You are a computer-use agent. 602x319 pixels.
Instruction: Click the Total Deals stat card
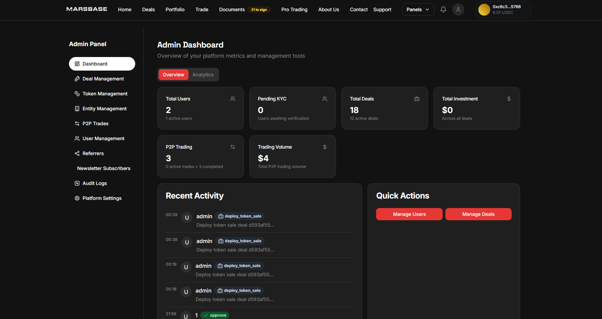(x=384, y=108)
